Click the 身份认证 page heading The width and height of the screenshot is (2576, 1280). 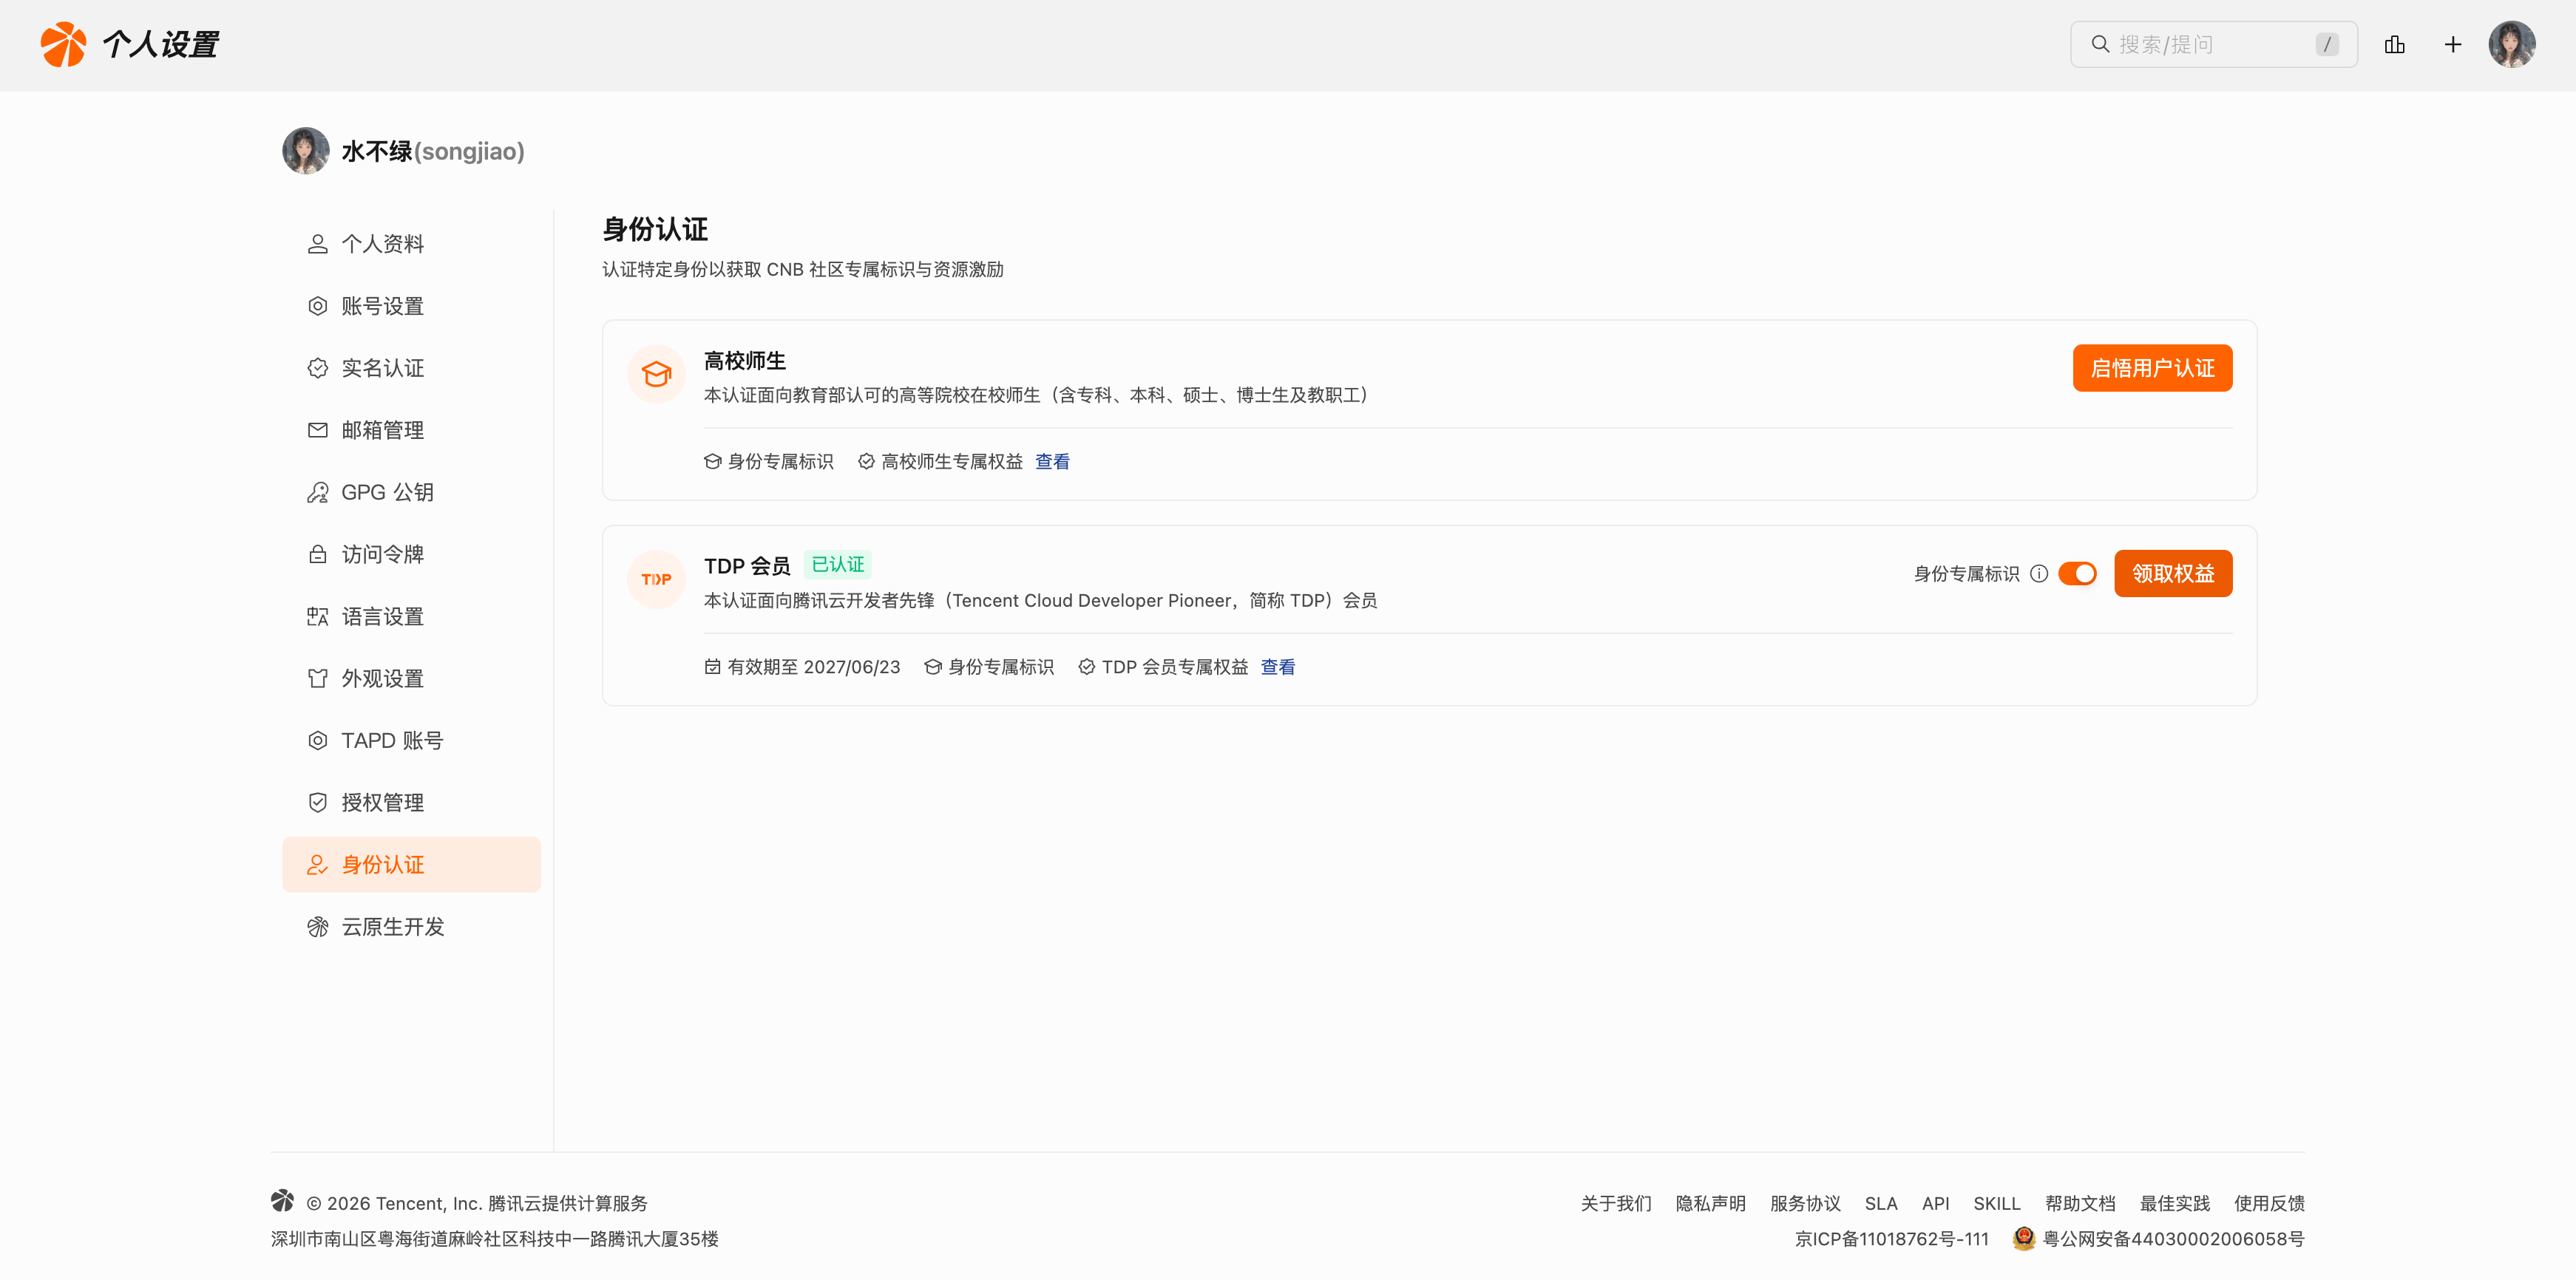pos(655,229)
